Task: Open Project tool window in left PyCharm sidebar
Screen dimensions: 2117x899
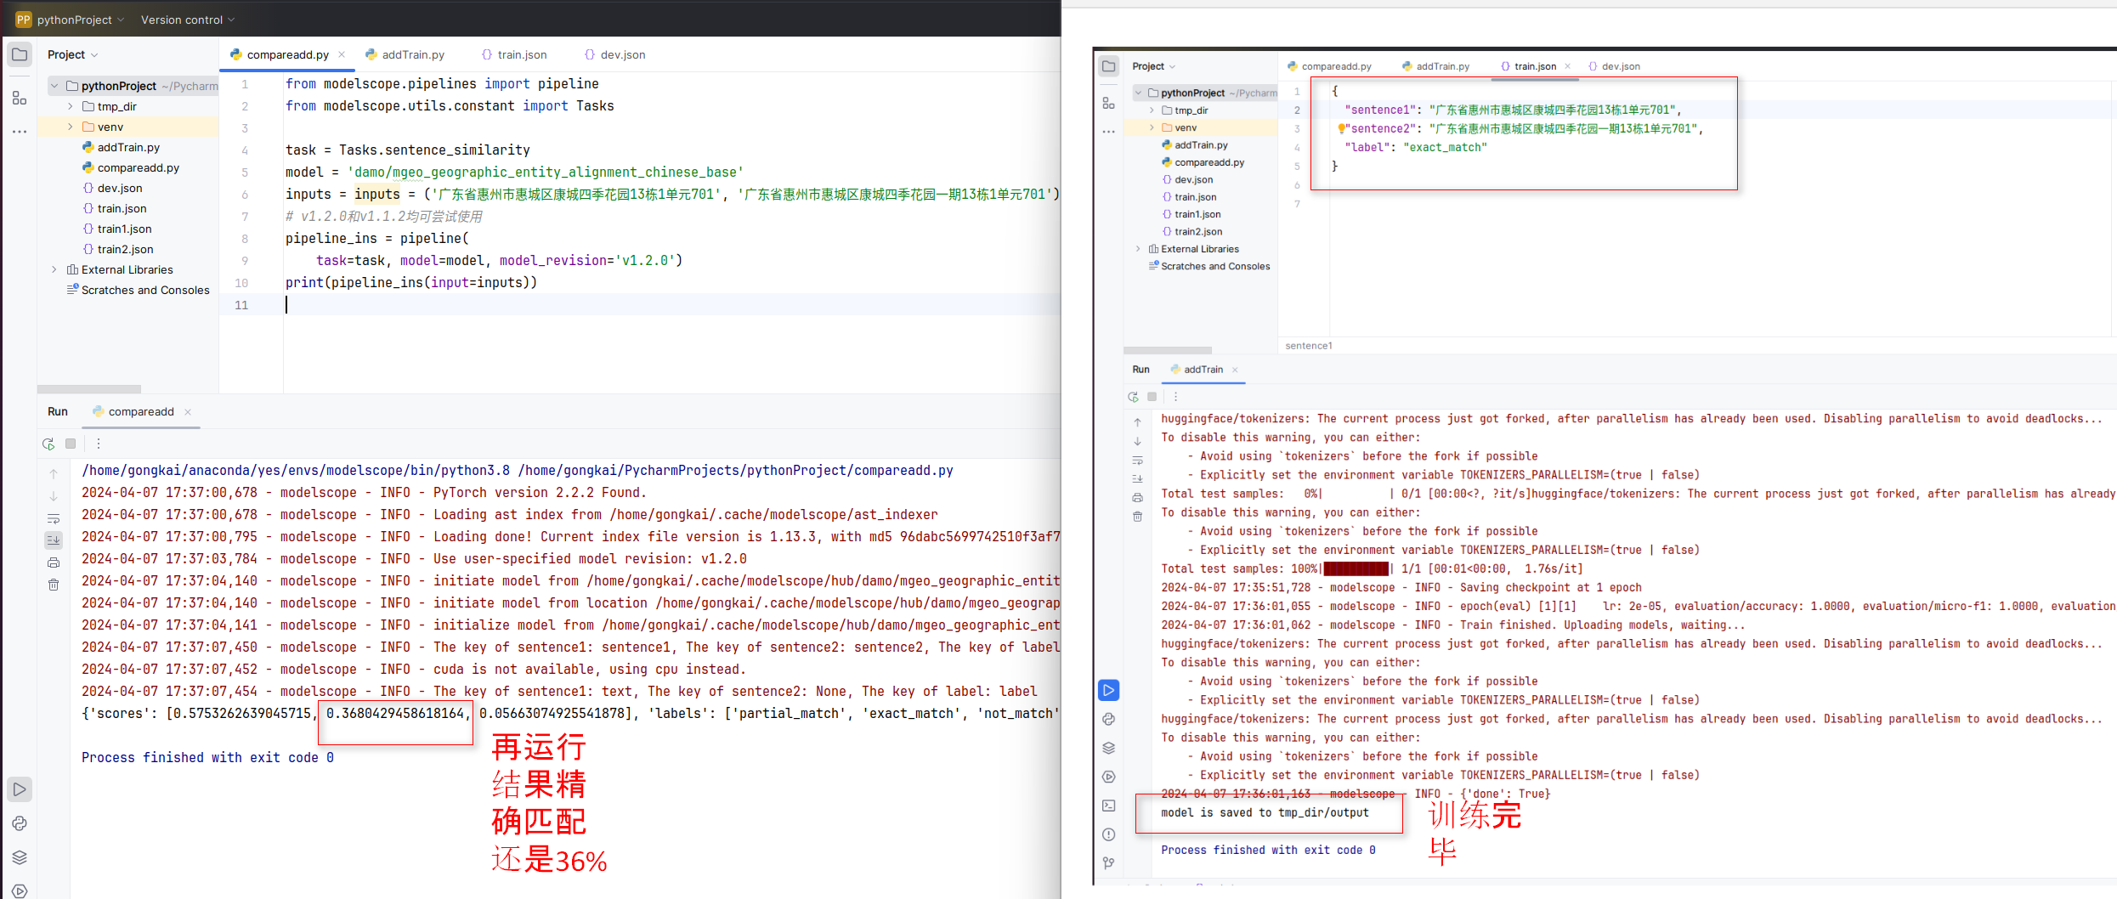Action: (20, 54)
